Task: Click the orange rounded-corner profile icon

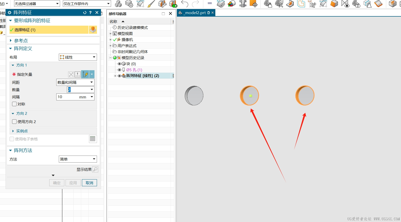Action: click(x=301, y=4)
